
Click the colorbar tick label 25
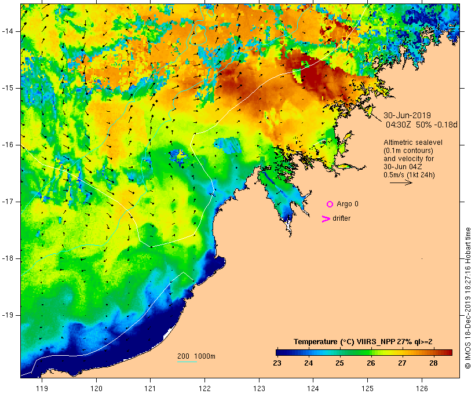[339, 363]
